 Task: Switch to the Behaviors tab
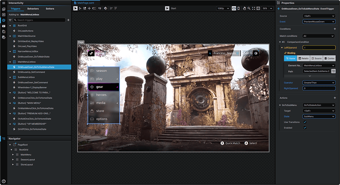coord(33,9)
